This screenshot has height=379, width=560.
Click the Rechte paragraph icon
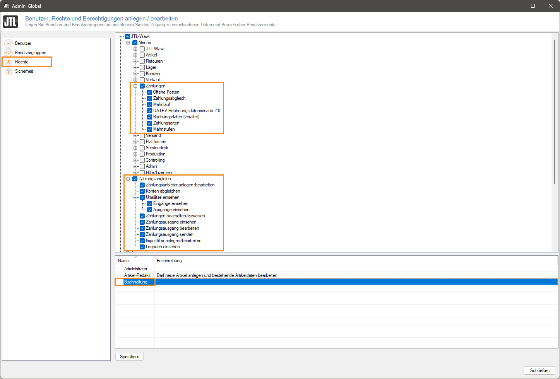(9, 62)
